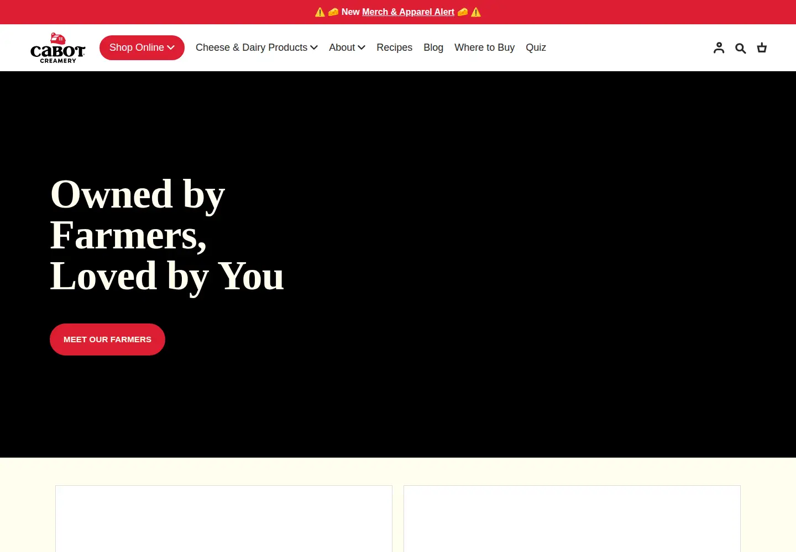This screenshot has width=796, height=552.
Task: Expand Cheese & Dairy Products menu
Action: (x=256, y=47)
